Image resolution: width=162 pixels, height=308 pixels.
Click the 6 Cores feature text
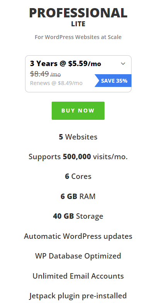point(78,176)
